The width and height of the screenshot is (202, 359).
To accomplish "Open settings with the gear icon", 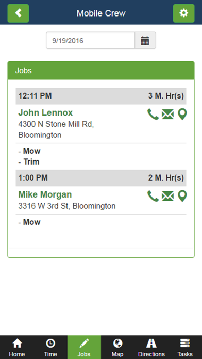I will pyautogui.click(x=183, y=13).
